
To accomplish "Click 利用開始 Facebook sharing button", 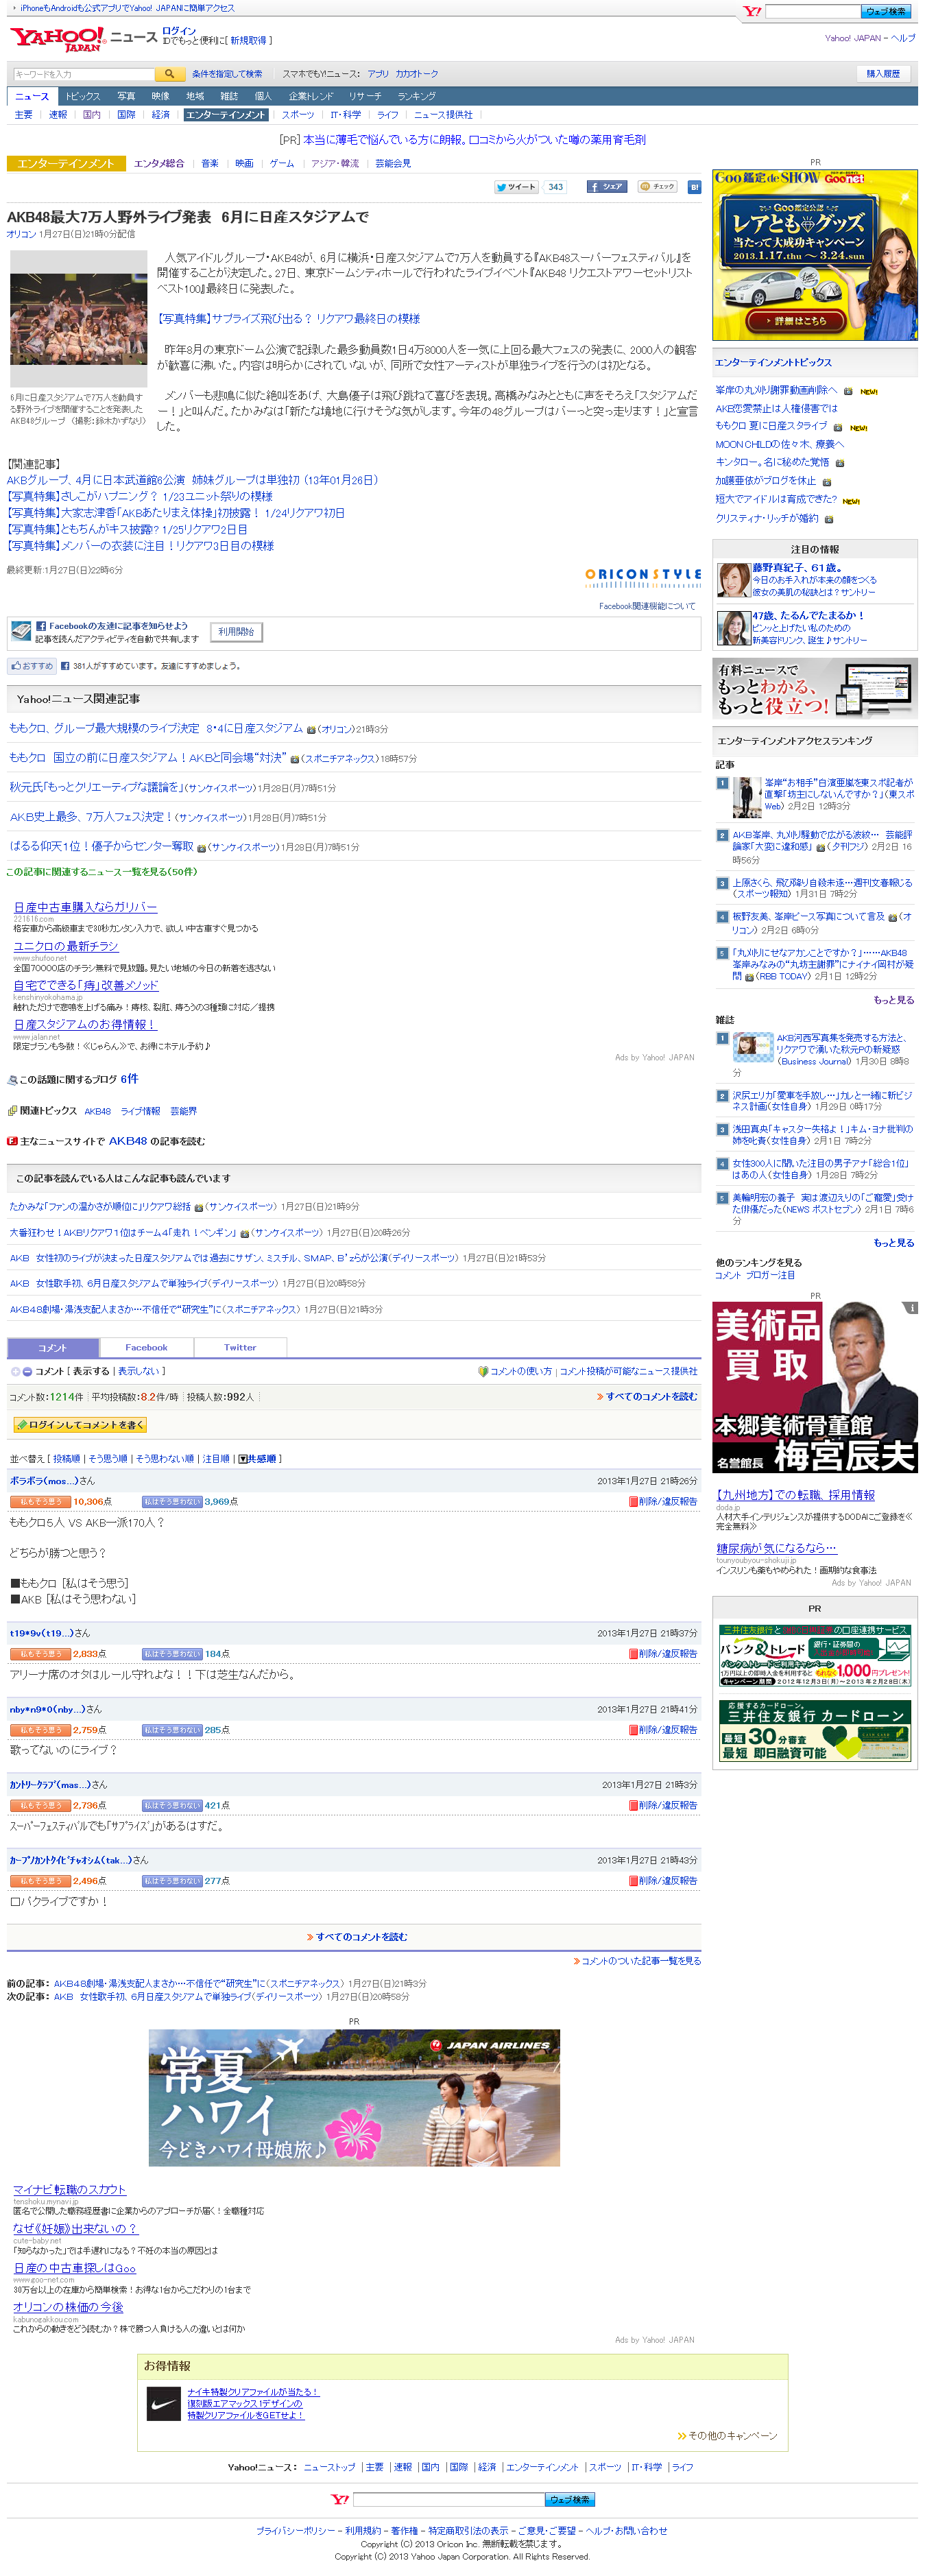I will click(236, 631).
